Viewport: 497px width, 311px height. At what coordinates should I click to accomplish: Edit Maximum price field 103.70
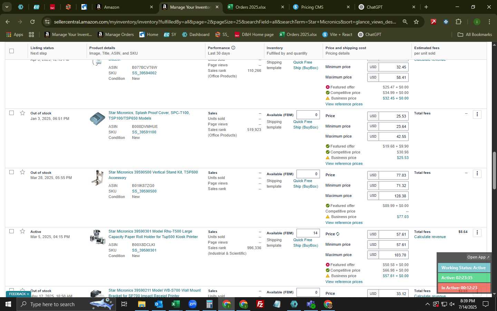click(393, 255)
